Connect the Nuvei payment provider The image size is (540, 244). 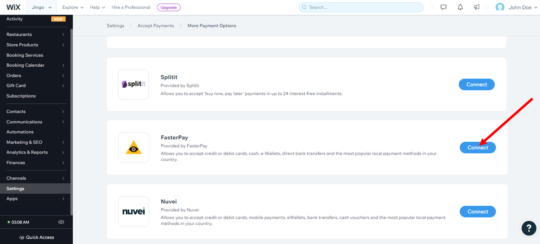(478, 212)
